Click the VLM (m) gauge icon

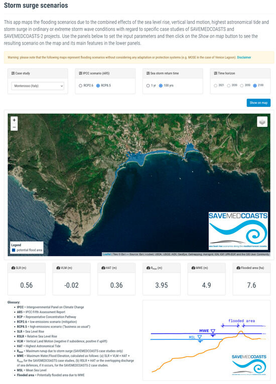pos(58,268)
